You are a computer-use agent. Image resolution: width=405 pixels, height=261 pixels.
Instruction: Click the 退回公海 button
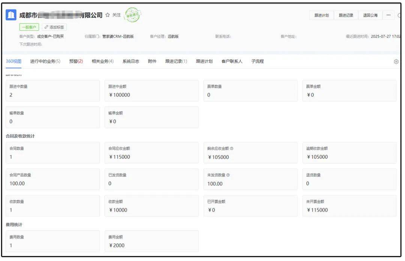(x=370, y=15)
